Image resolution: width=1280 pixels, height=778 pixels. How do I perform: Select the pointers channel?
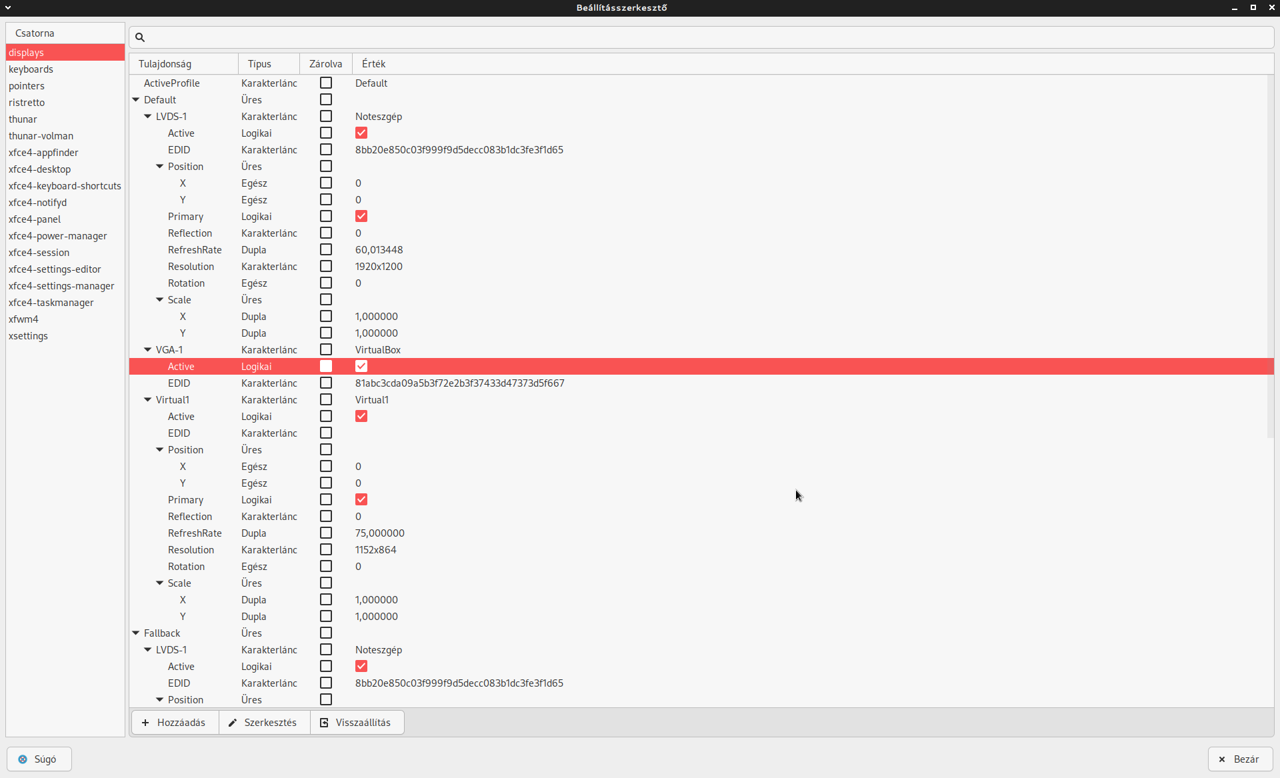coord(65,86)
